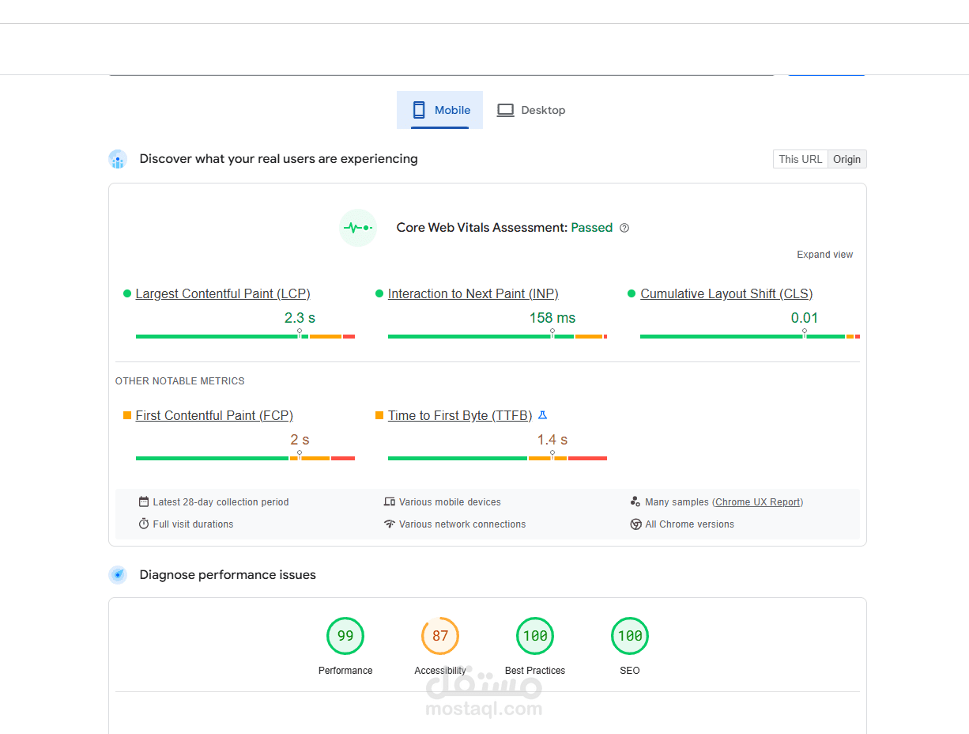
Task: Click the Diagnose performance issues icon
Action: (x=118, y=575)
